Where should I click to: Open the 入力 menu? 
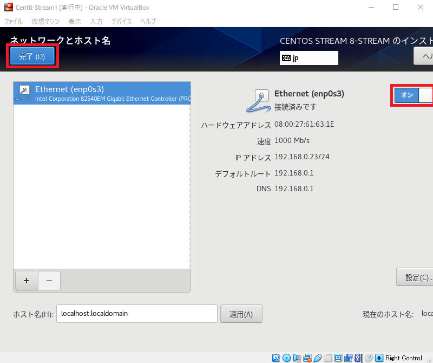96,21
